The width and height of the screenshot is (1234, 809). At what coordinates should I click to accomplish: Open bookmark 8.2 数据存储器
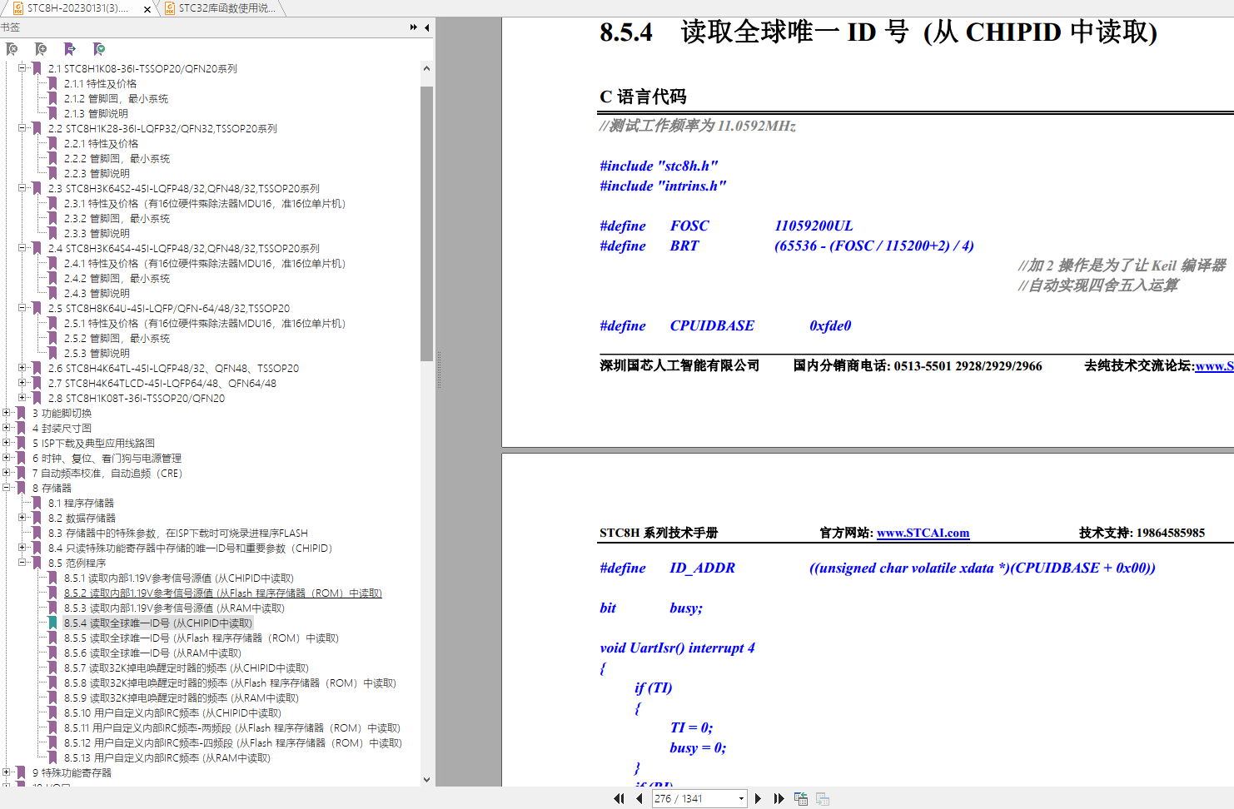pos(81,518)
